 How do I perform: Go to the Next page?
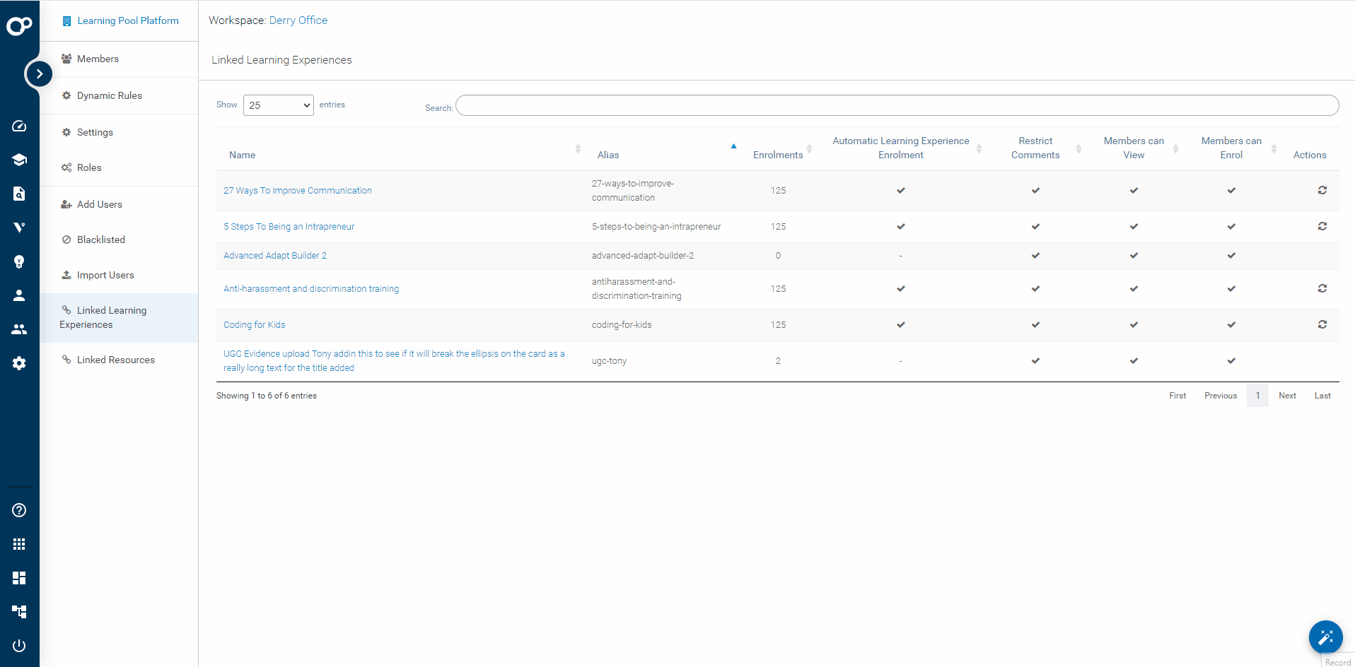pos(1286,396)
